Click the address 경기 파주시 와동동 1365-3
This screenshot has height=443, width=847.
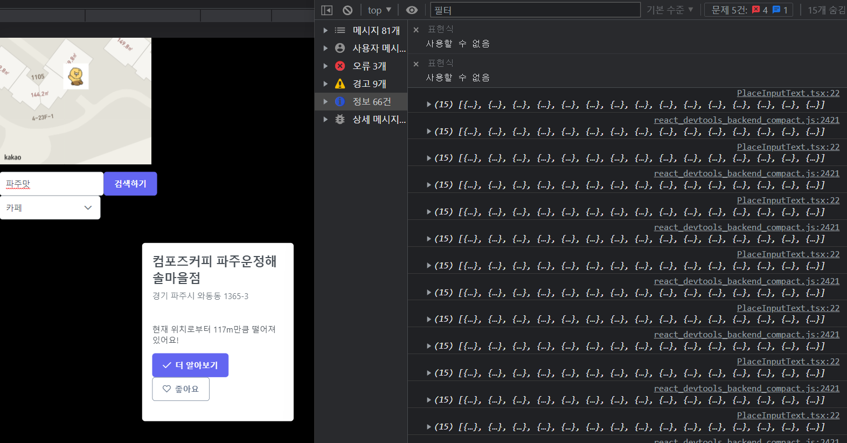(200, 296)
